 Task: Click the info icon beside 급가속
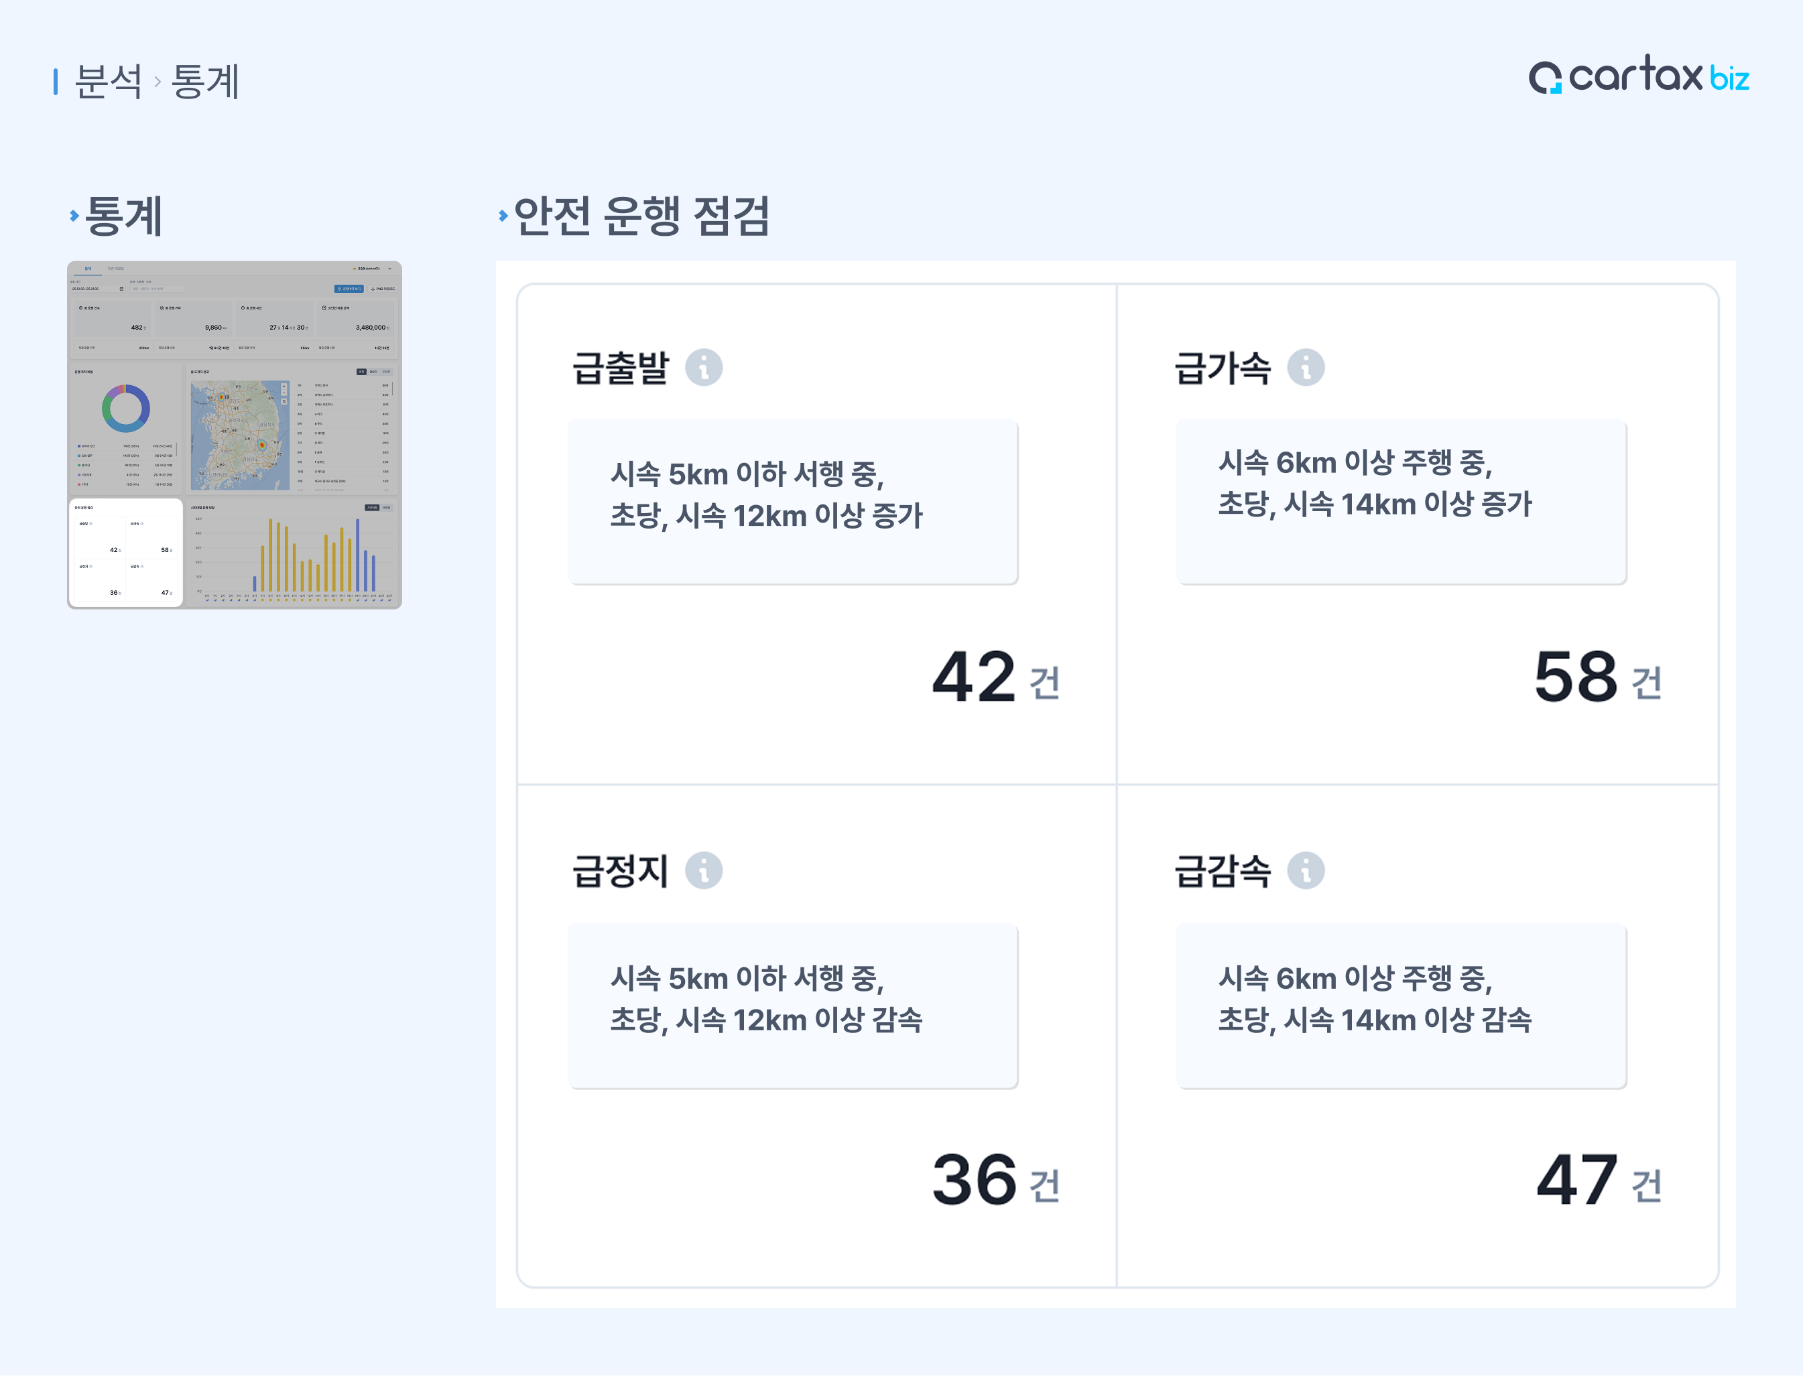[x=1306, y=367]
